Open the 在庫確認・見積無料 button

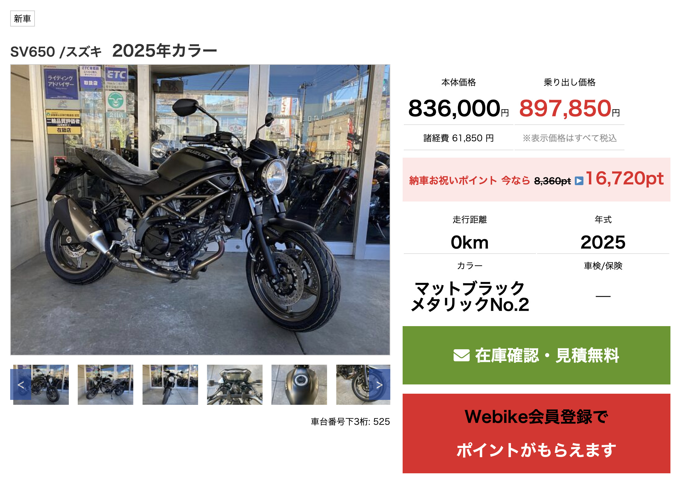point(536,355)
